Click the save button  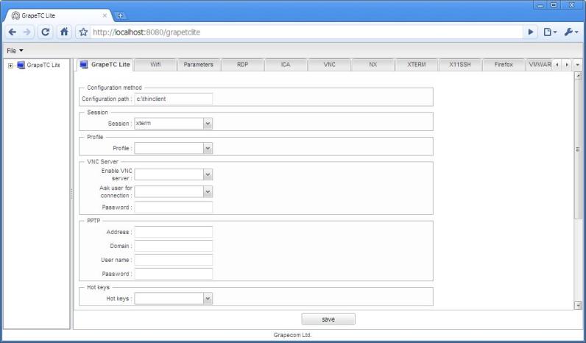pos(328,319)
